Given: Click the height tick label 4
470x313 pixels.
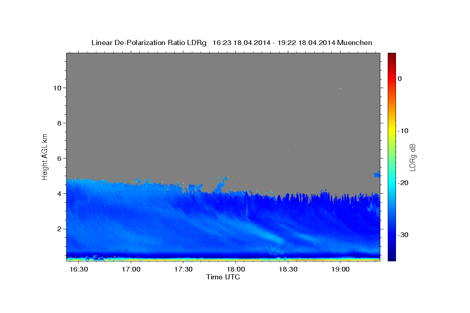Looking at the screenshot, I should click(x=59, y=193).
